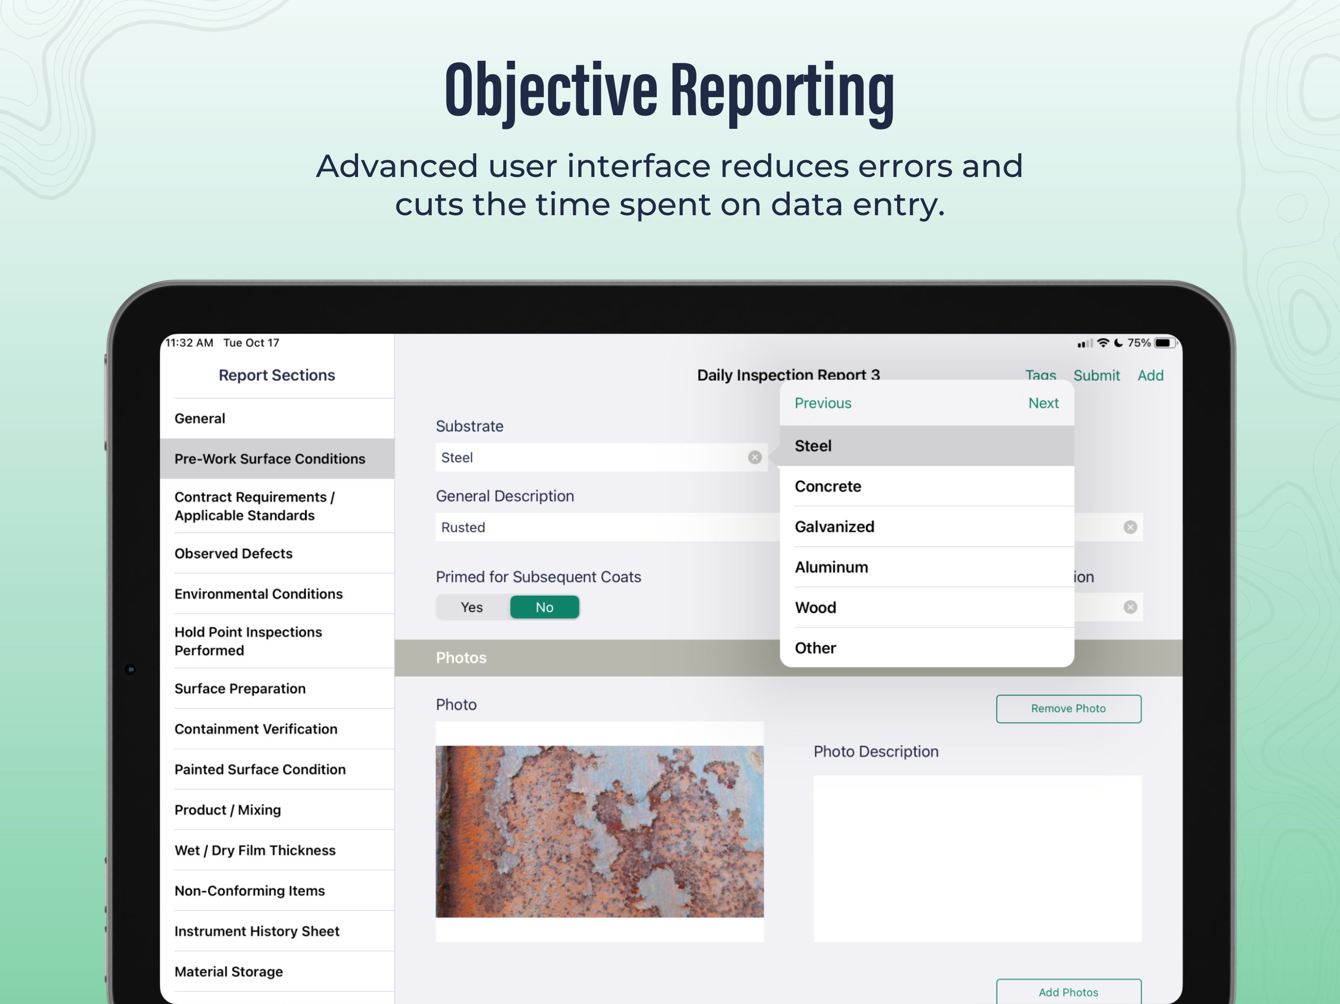Clear the Substrate field with its X icon
This screenshot has height=1004, width=1340.
coord(754,457)
